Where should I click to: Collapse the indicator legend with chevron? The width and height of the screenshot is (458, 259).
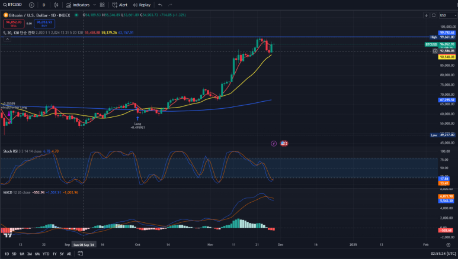click(7, 39)
